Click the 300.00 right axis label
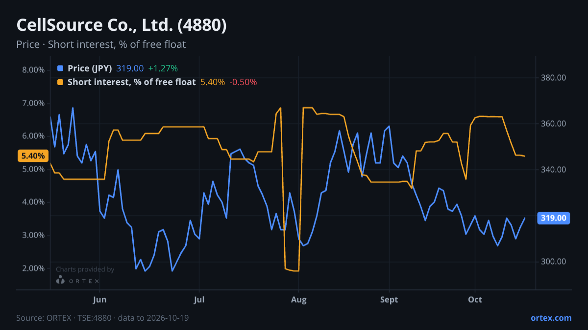 (554, 262)
